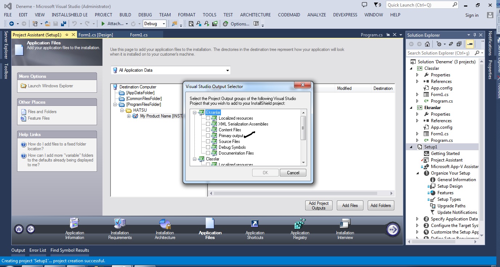Click the New Project toolbar icon
The image size is (500, 267).
coord(35,24)
